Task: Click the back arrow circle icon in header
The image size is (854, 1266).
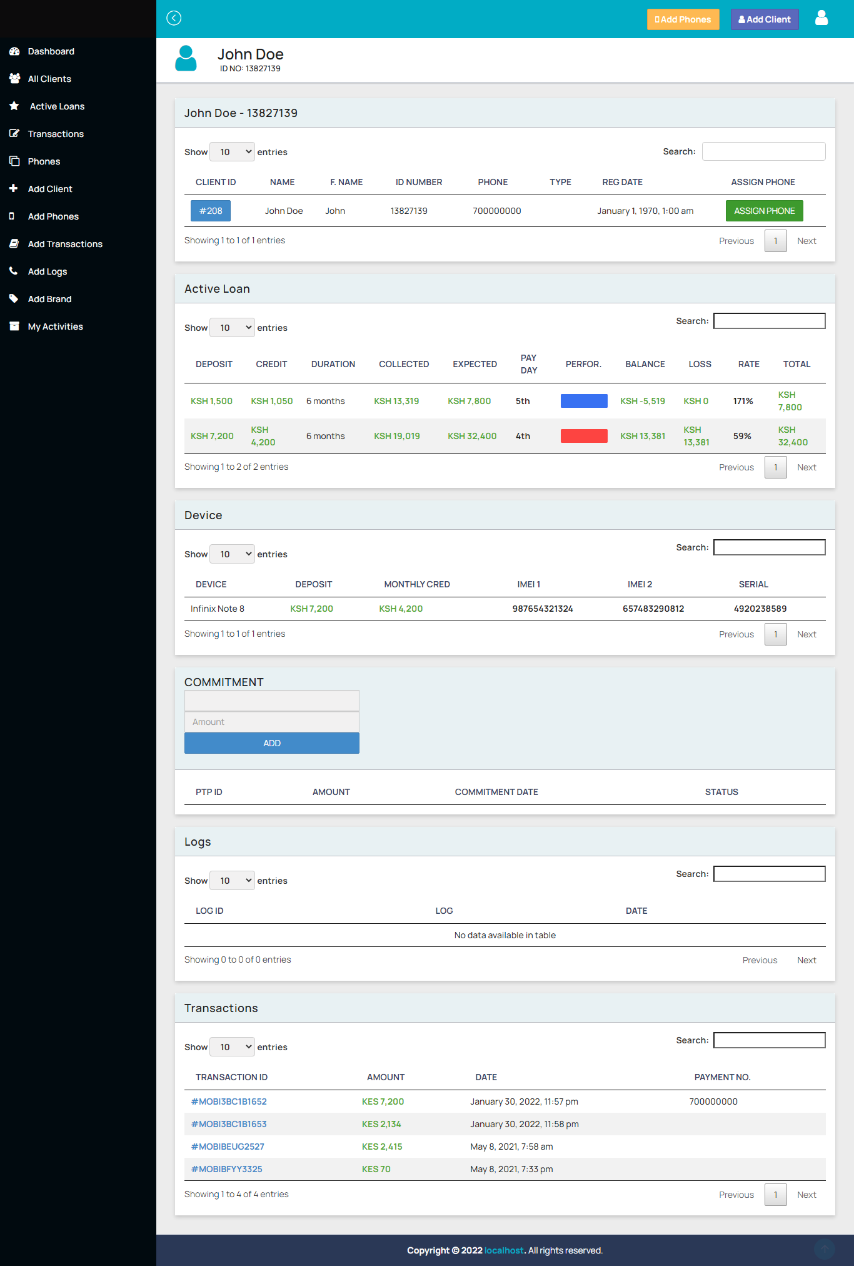Action: click(174, 18)
